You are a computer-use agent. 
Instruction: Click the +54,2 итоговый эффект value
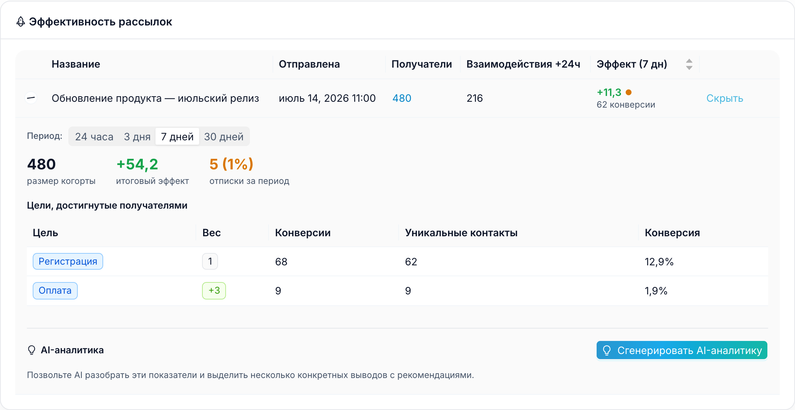point(137,164)
